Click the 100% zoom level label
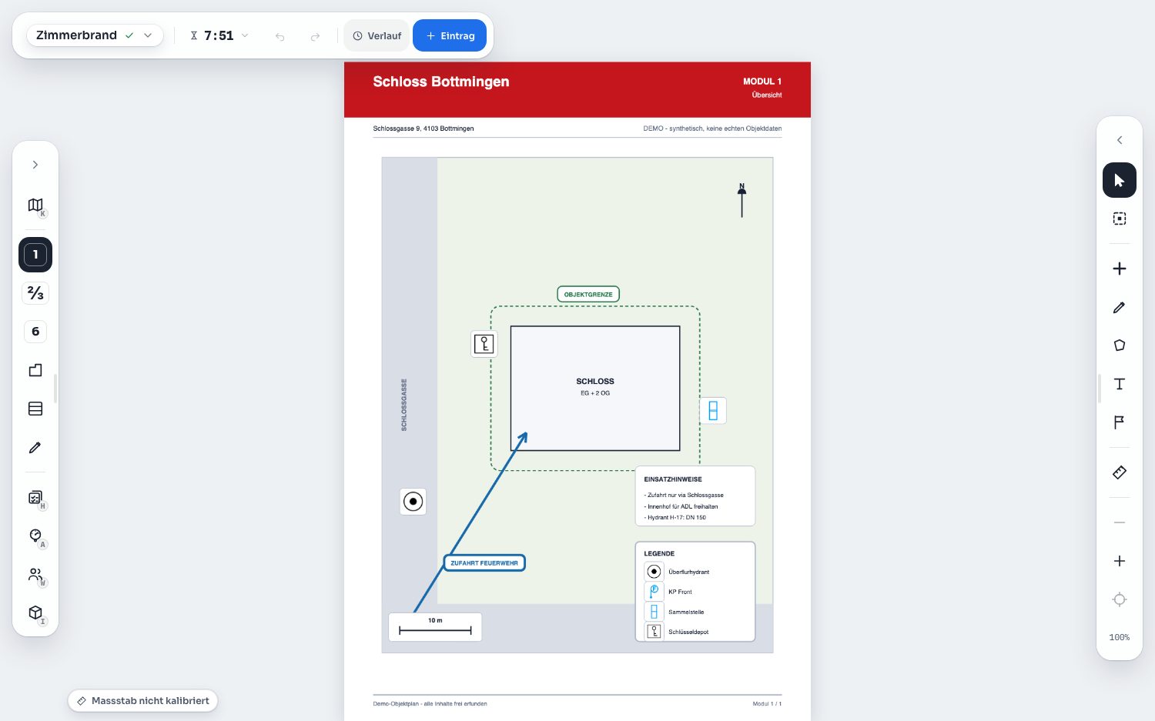Image resolution: width=1155 pixels, height=721 pixels. (x=1120, y=637)
